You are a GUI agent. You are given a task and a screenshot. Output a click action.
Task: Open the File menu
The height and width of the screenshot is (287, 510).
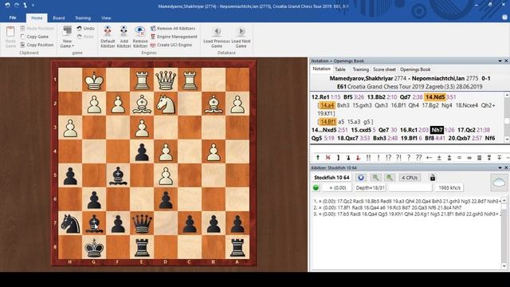click(13, 18)
